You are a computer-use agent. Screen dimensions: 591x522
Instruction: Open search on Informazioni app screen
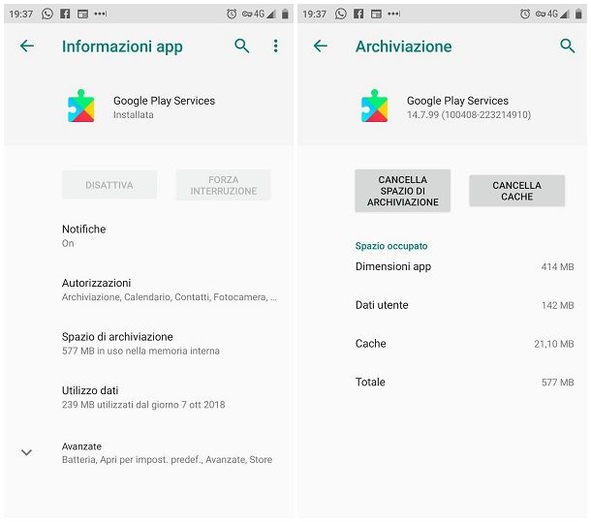coord(241,46)
